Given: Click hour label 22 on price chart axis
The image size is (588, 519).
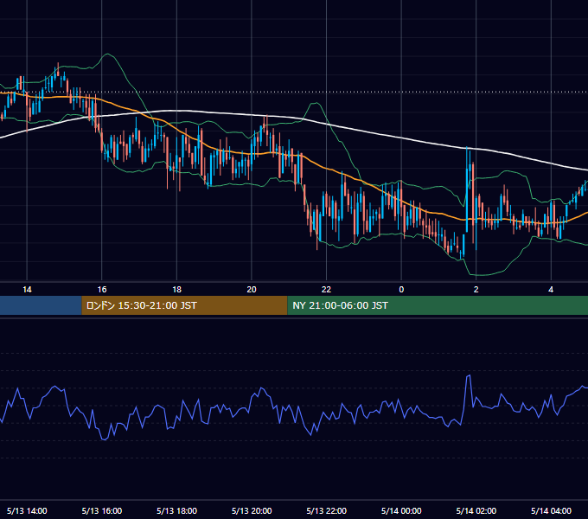Looking at the screenshot, I should pos(326,290).
